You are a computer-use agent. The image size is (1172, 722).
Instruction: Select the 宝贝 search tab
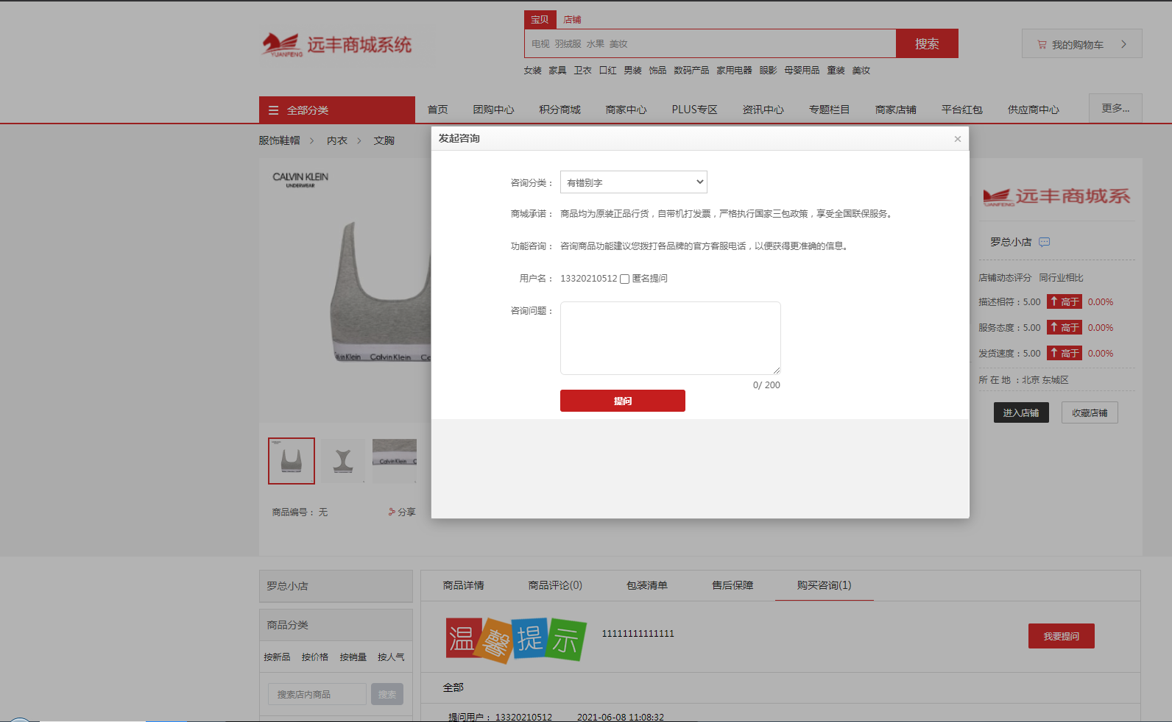(540, 20)
